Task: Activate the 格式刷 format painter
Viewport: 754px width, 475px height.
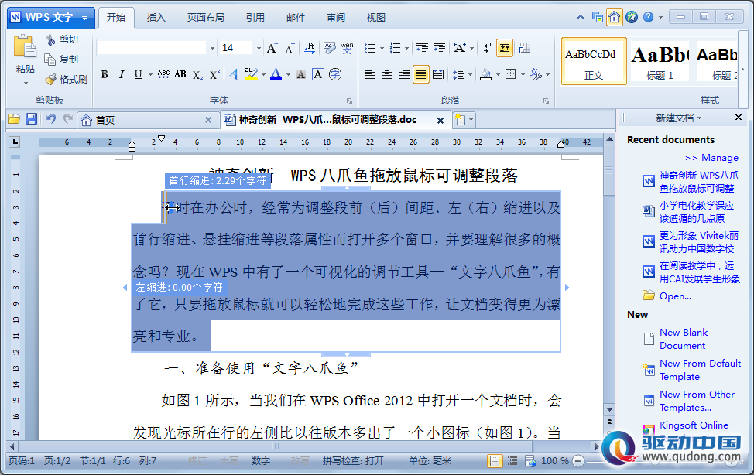Action: click(x=66, y=79)
